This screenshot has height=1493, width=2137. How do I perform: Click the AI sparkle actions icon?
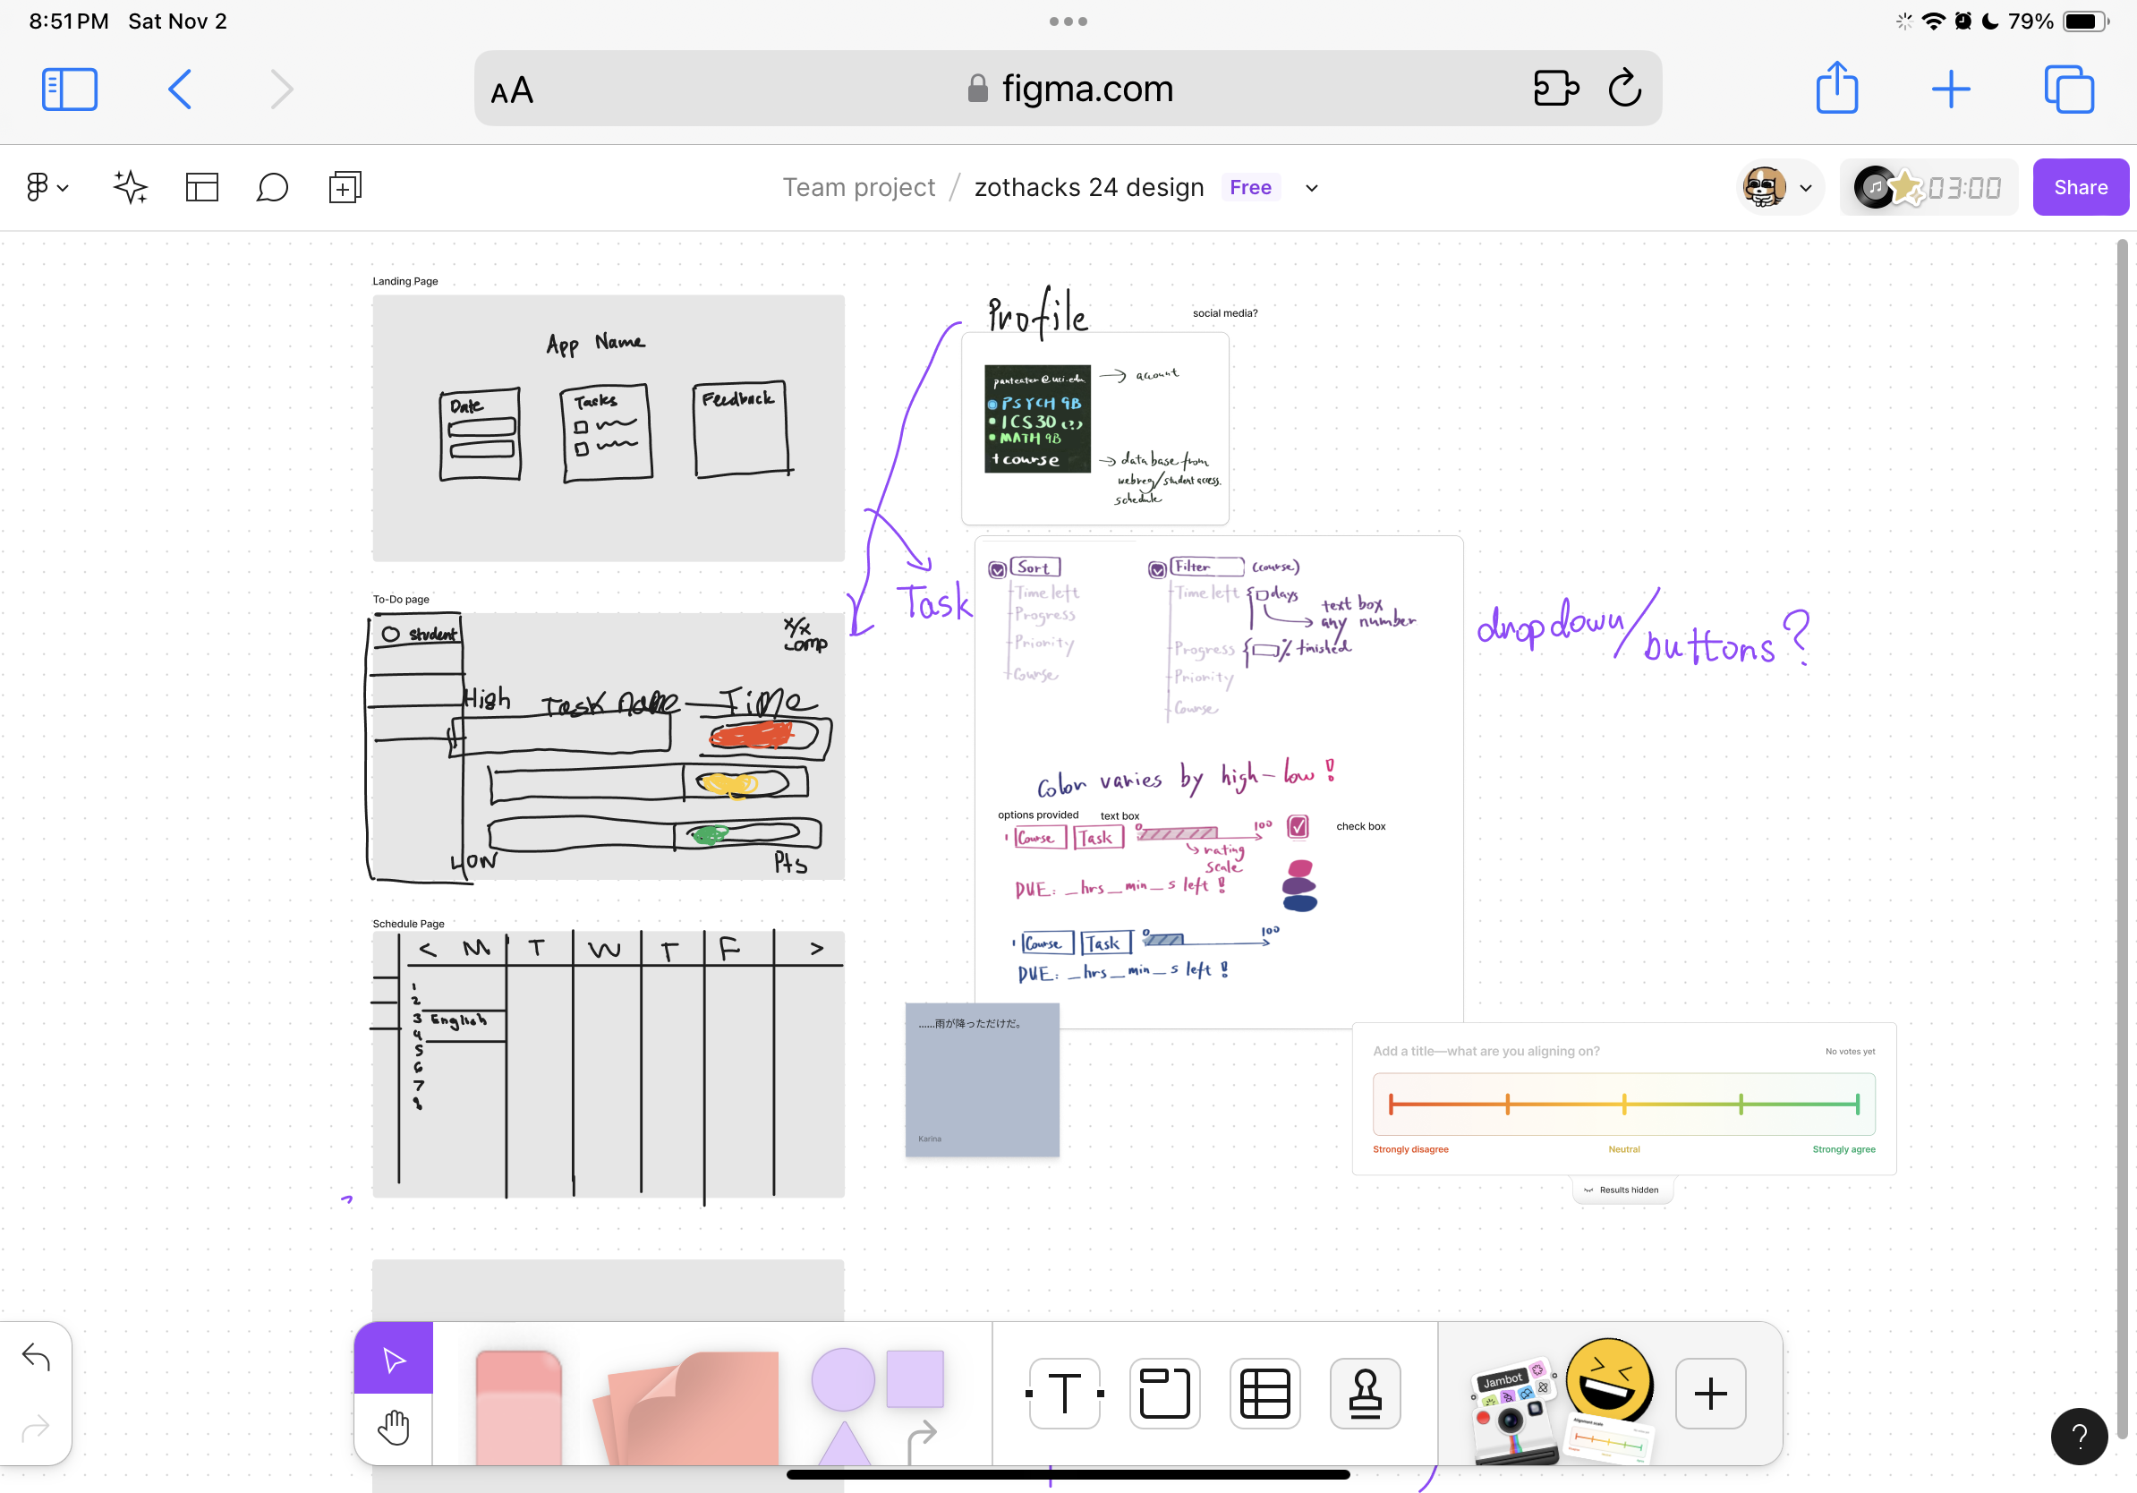coord(131,187)
